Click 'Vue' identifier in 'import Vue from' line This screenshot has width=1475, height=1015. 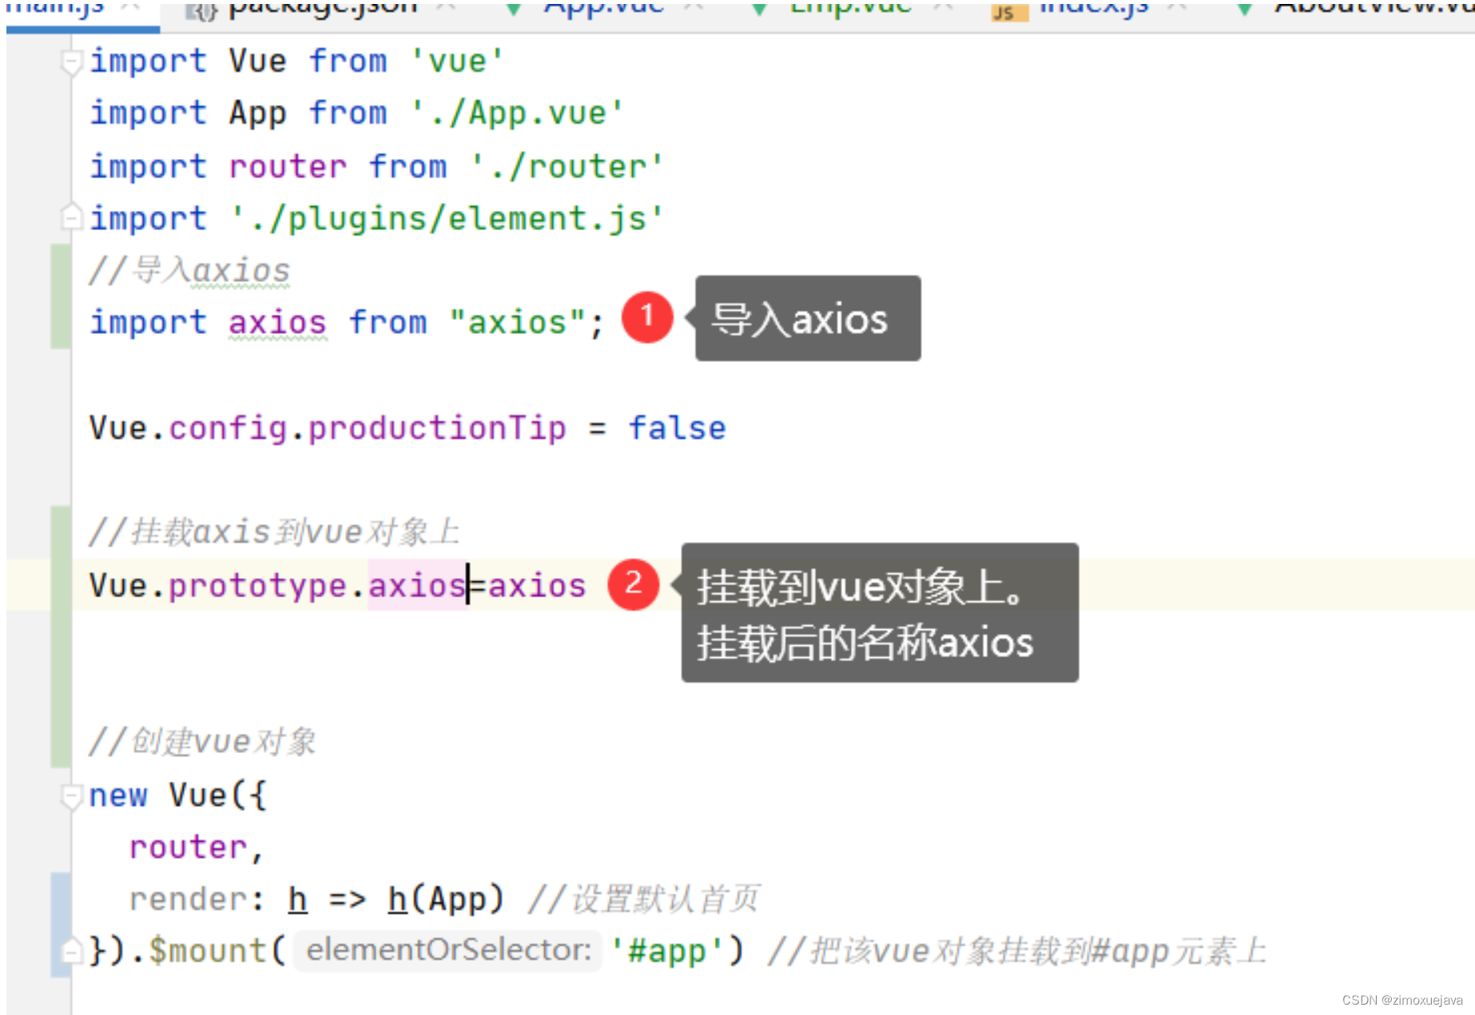click(x=257, y=61)
